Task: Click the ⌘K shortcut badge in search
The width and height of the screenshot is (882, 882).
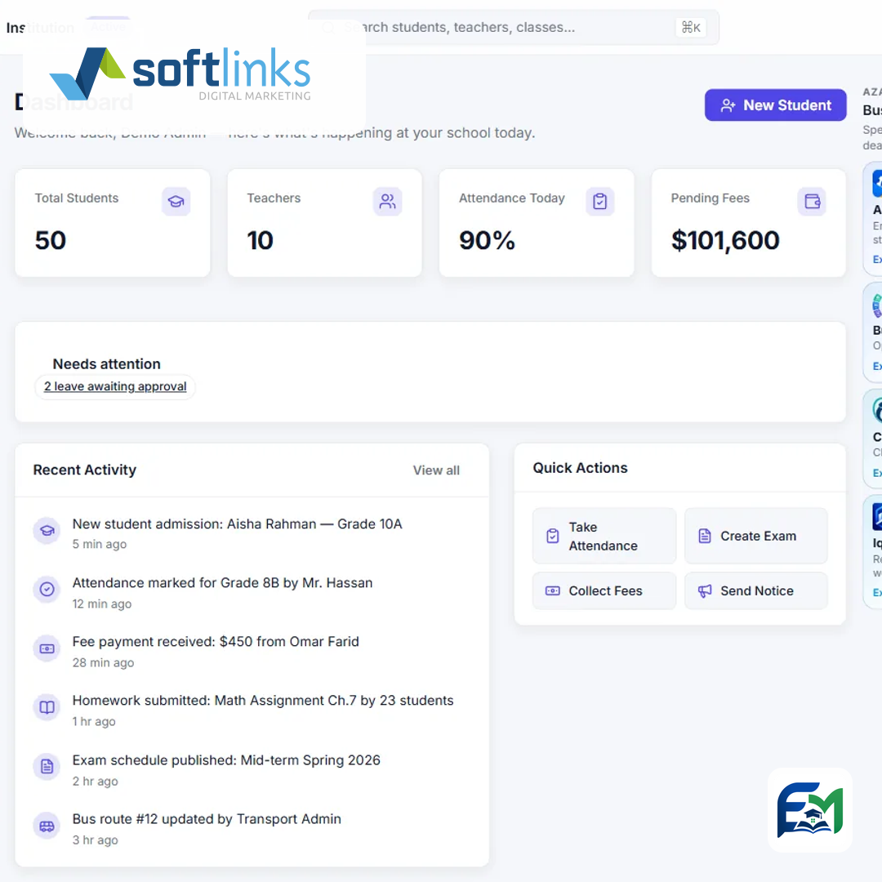Action: click(x=691, y=28)
